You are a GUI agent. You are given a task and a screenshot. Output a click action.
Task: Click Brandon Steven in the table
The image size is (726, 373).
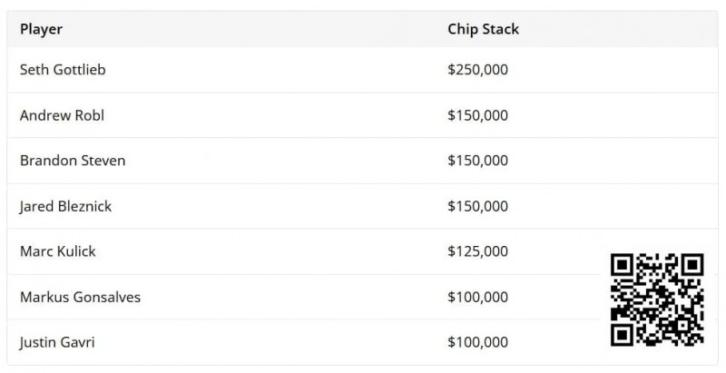click(x=73, y=161)
